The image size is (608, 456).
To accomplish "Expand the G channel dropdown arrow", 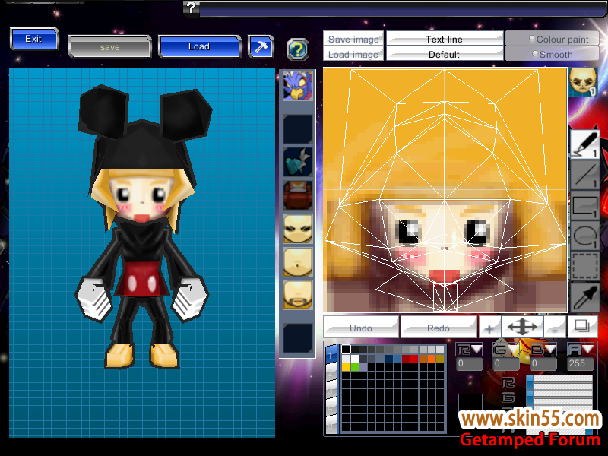I will point(514,349).
